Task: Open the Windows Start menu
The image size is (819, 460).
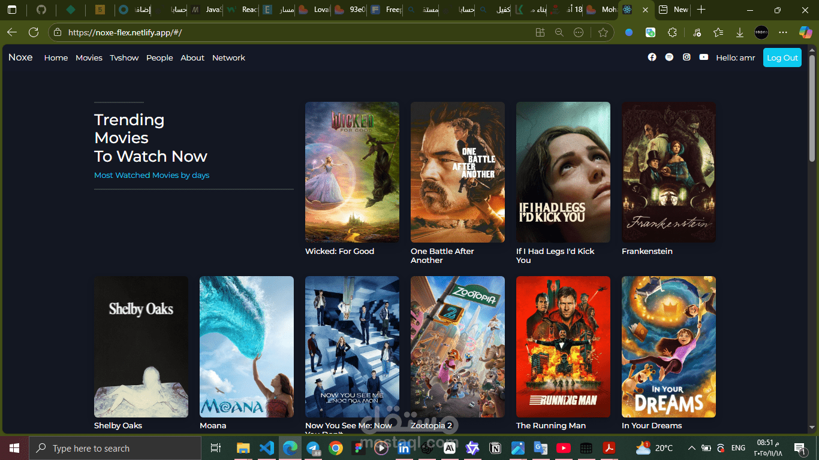Action: click(x=14, y=448)
